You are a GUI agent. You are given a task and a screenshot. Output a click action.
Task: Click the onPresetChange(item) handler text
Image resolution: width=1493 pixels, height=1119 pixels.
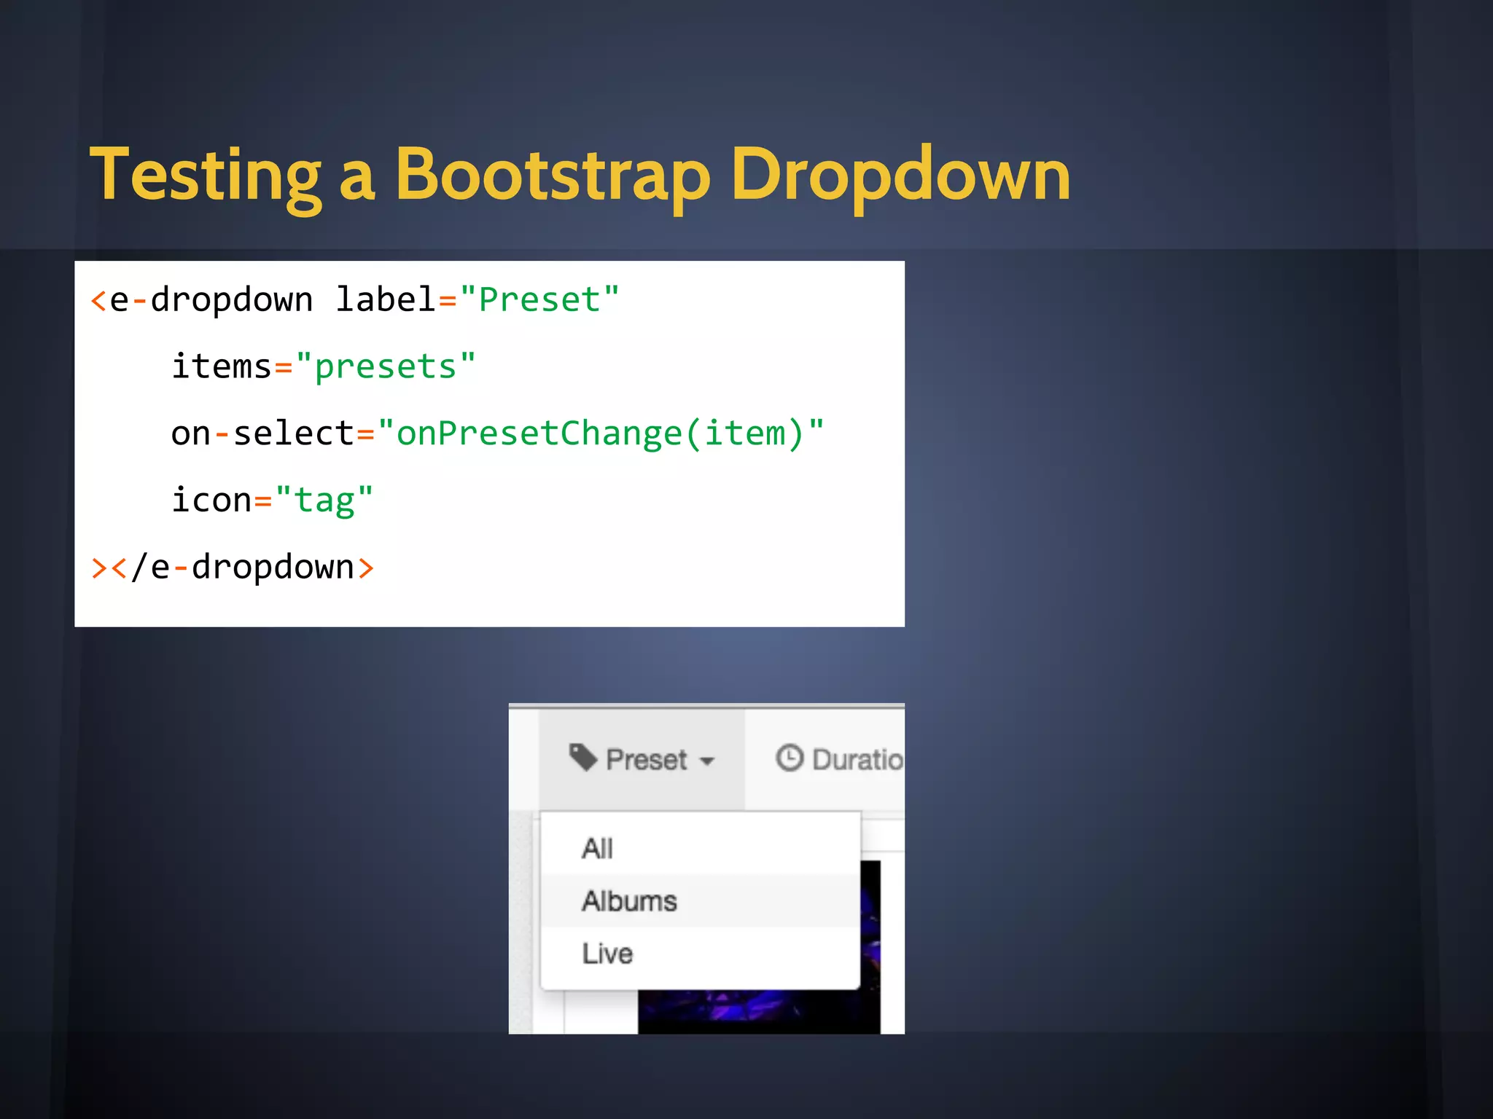599,433
